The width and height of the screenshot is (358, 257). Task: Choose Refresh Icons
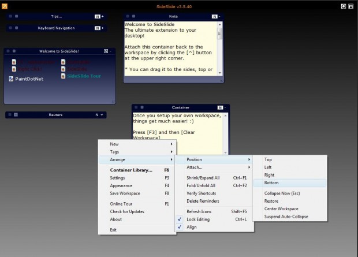click(x=214, y=211)
